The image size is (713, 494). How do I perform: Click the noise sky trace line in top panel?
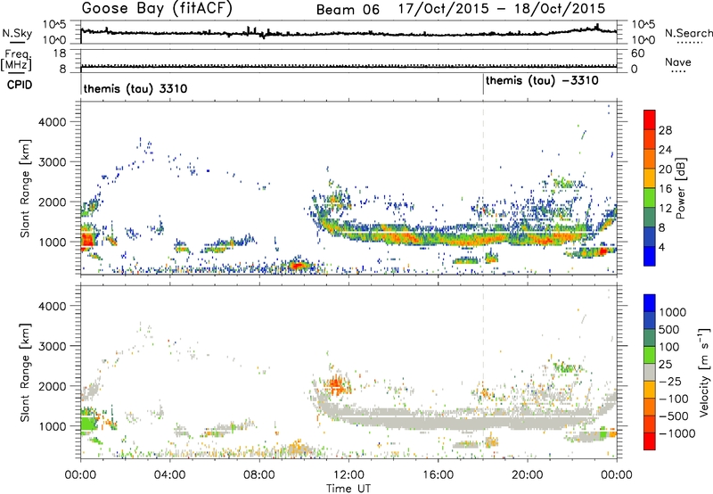[348, 33]
